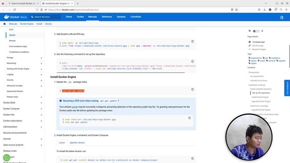Expand the Storage sidebar section
Viewport: 290px width, 163px height.
[41, 58]
